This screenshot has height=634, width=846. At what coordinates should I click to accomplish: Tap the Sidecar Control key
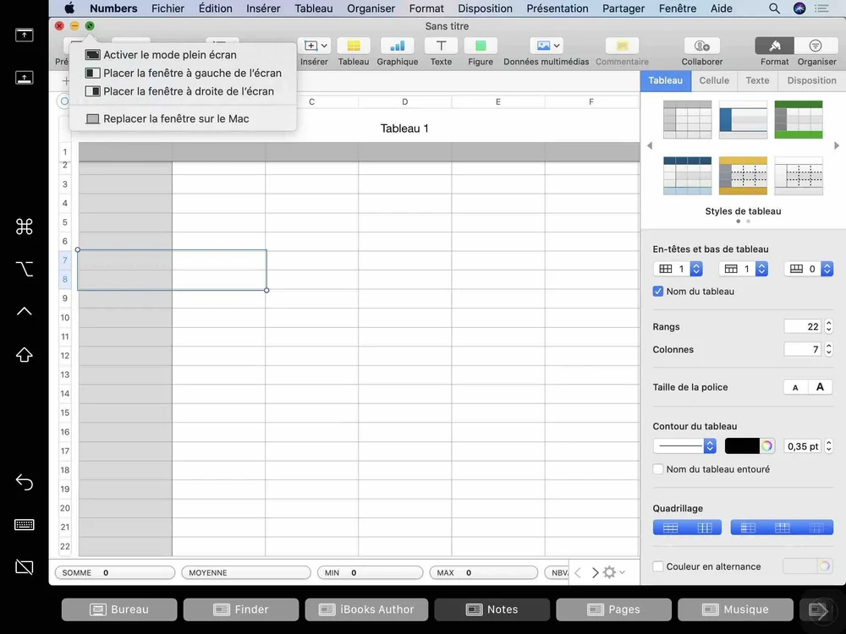pyautogui.click(x=25, y=311)
